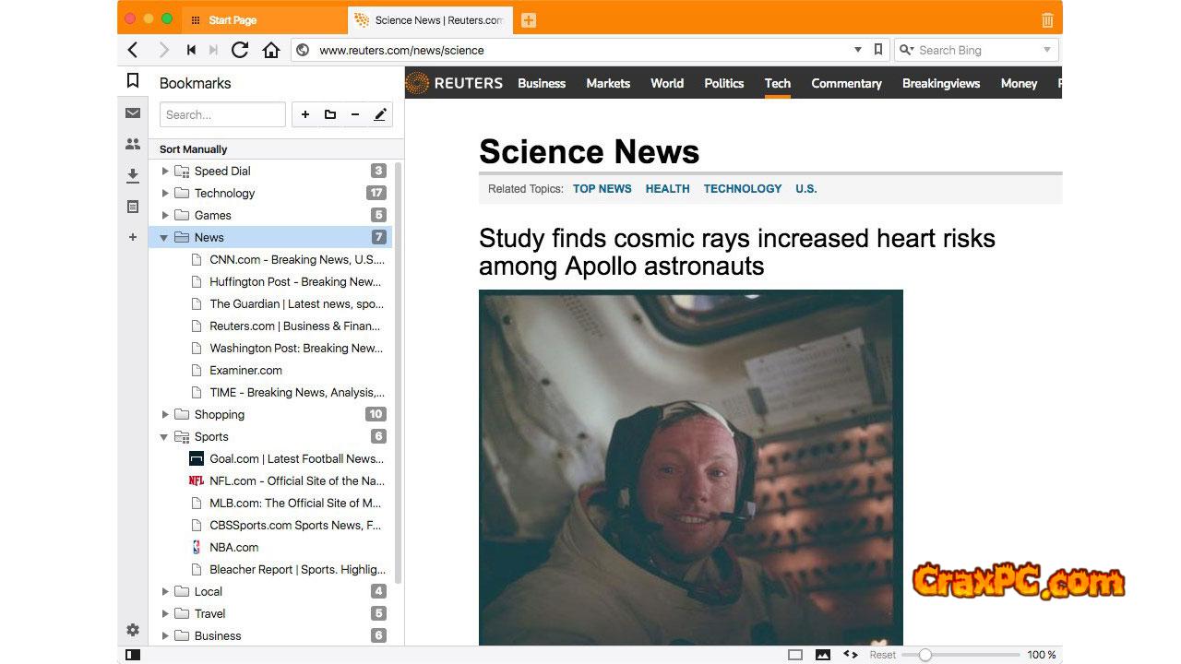Toggle image loading in status bar
Screen dimensions: 1181x664
822,655
